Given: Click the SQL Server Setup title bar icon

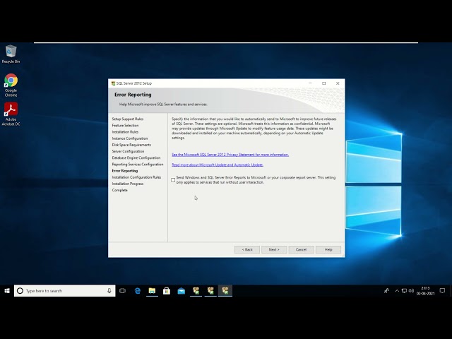Looking at the screenshot, I should (113, 83).
